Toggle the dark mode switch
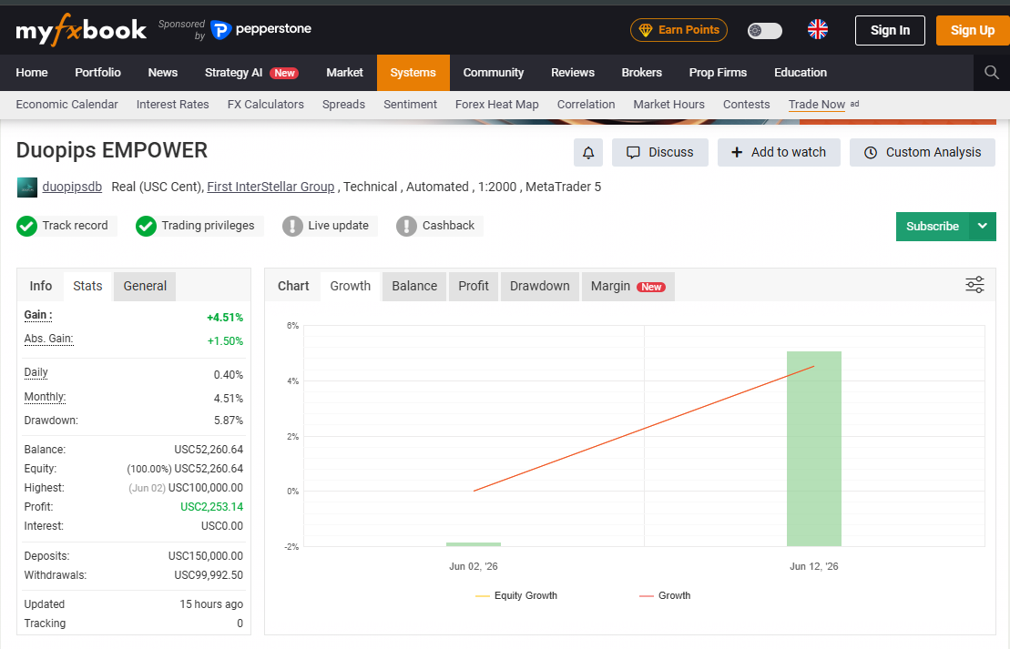Image resolution: width=1010 pixels, height=649 pixels. pyautogui.click(x=765, y=30)
